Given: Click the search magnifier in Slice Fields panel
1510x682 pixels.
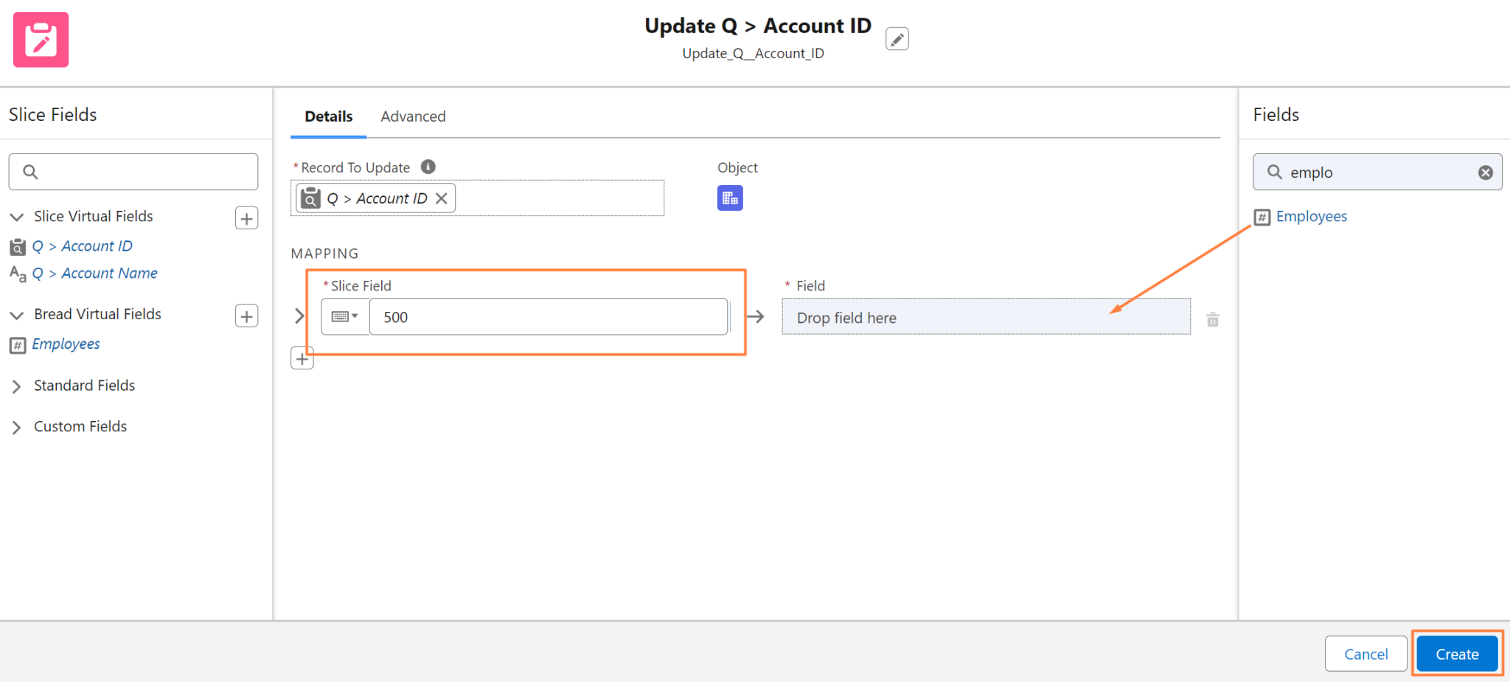Looking at the screenshot, I should pos(30,171).
